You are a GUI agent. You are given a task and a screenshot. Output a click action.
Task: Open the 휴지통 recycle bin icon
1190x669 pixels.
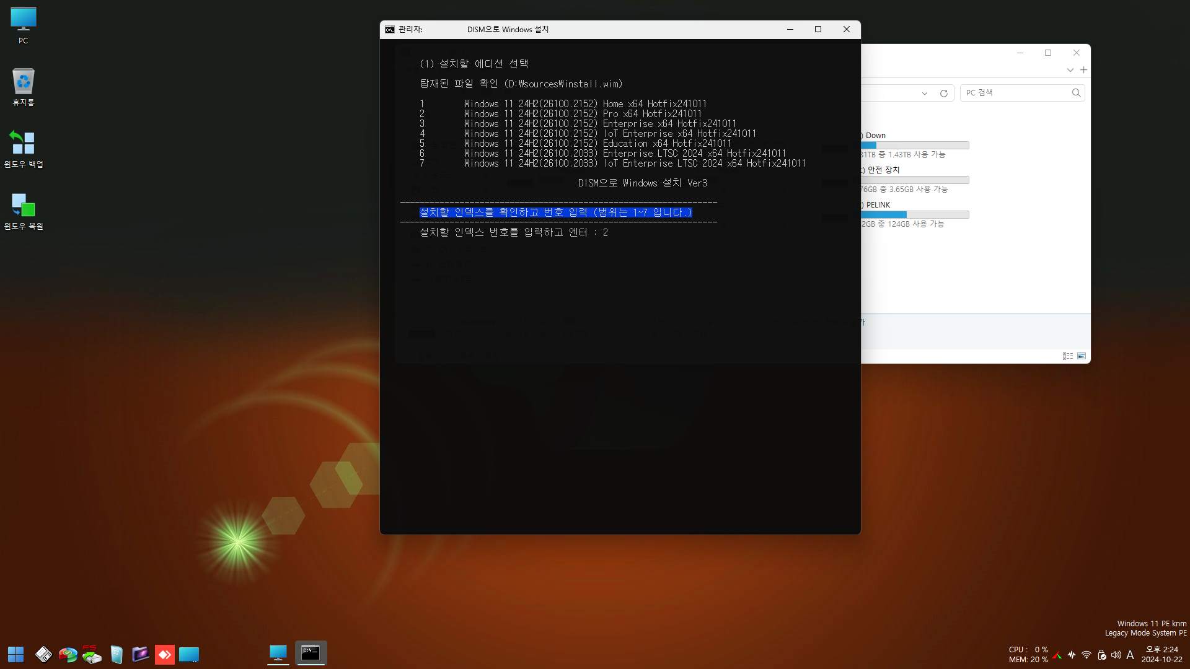click(x=23, y=87)
